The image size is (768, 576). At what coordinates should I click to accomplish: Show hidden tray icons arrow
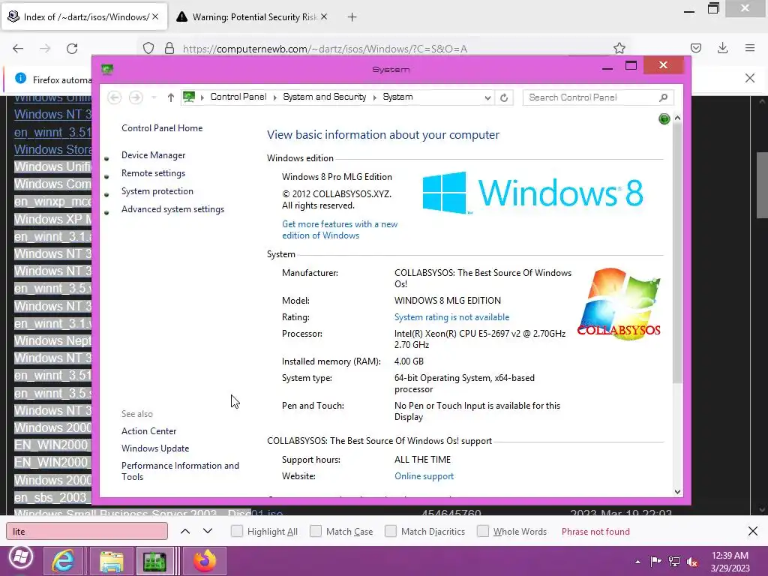pyautogui.click(x=637, y=561)
